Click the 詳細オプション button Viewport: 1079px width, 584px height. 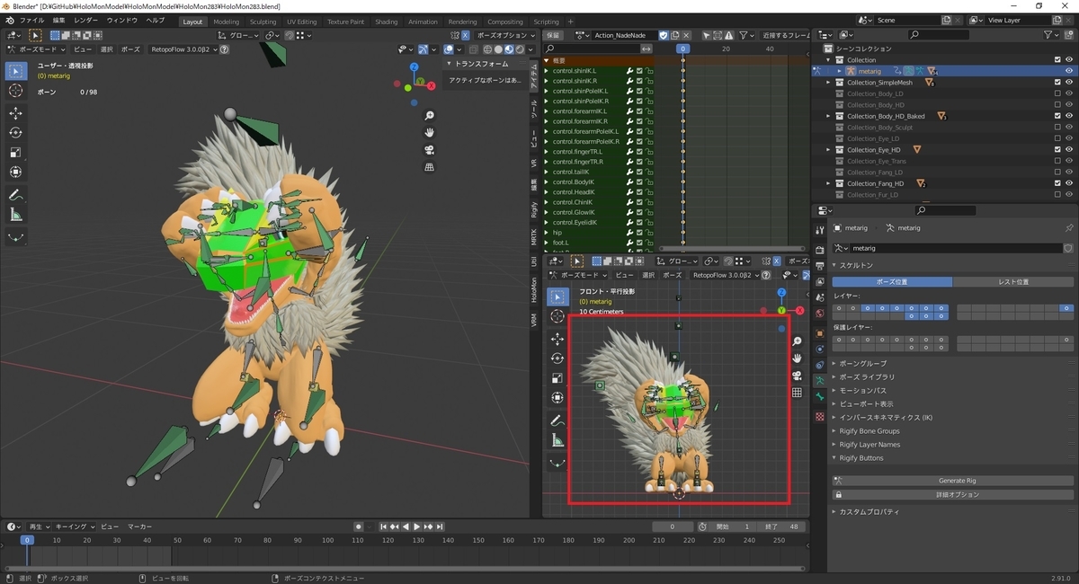coord(958,494)
